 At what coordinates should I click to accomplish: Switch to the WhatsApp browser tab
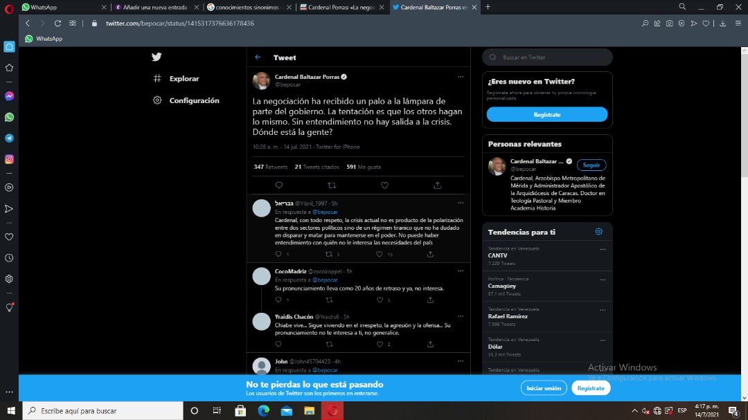[64, 7]
